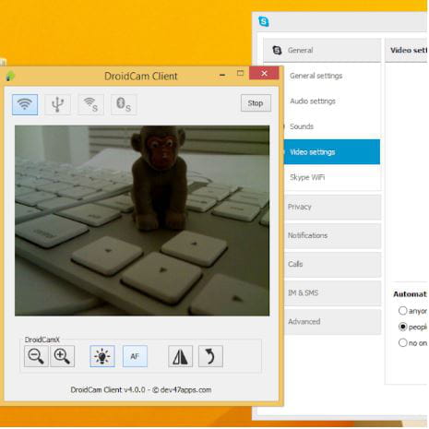Zoom out the camera view

(x=36, y=356)
